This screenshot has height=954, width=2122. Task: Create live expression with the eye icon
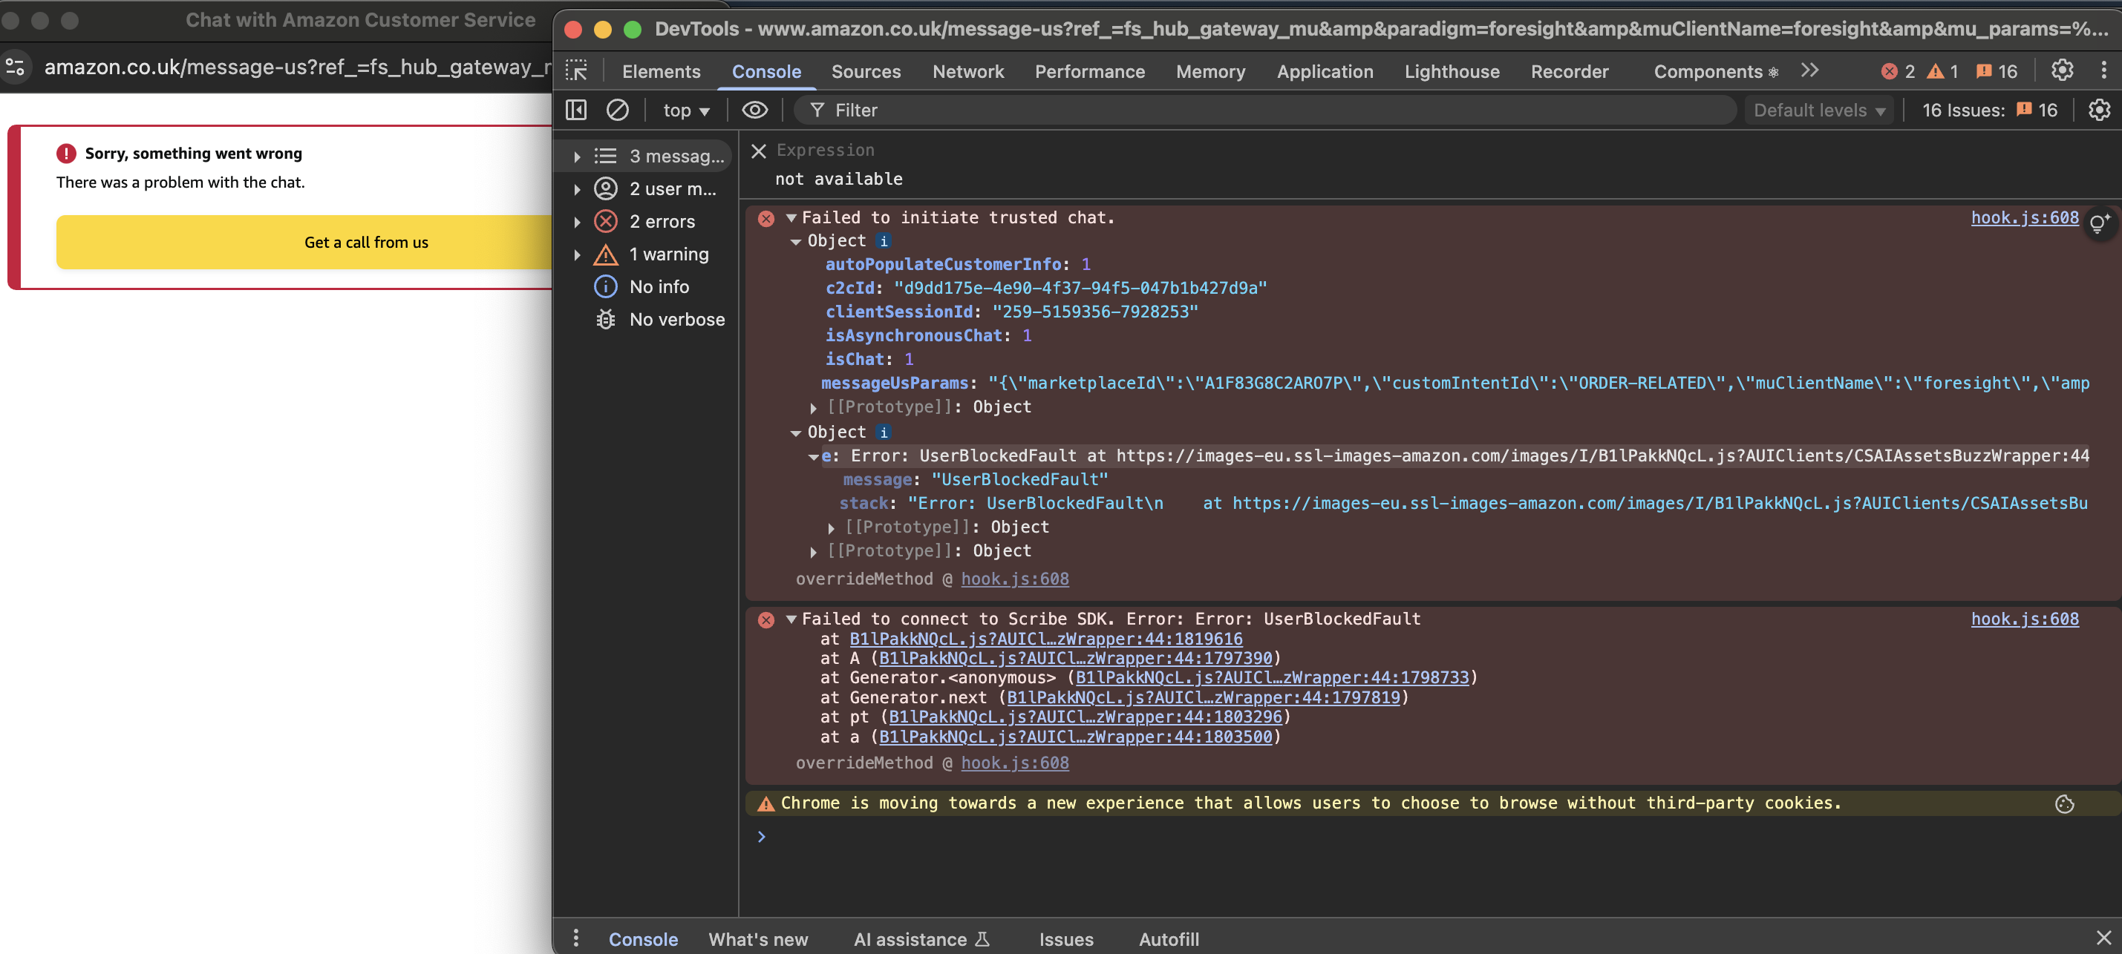pyautogui.click(x=754, y=111)
